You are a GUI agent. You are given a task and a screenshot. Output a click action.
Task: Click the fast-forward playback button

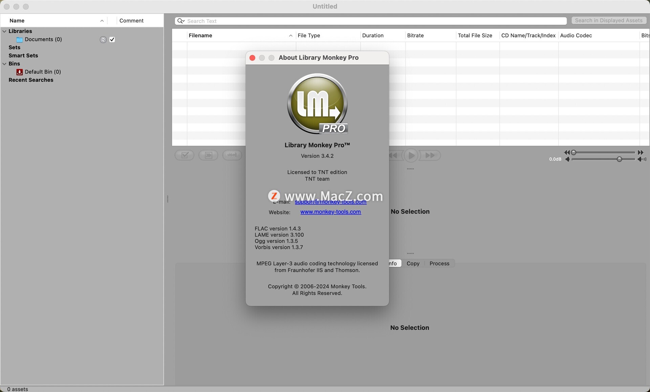pyautogui.click(x=430, y=155)
